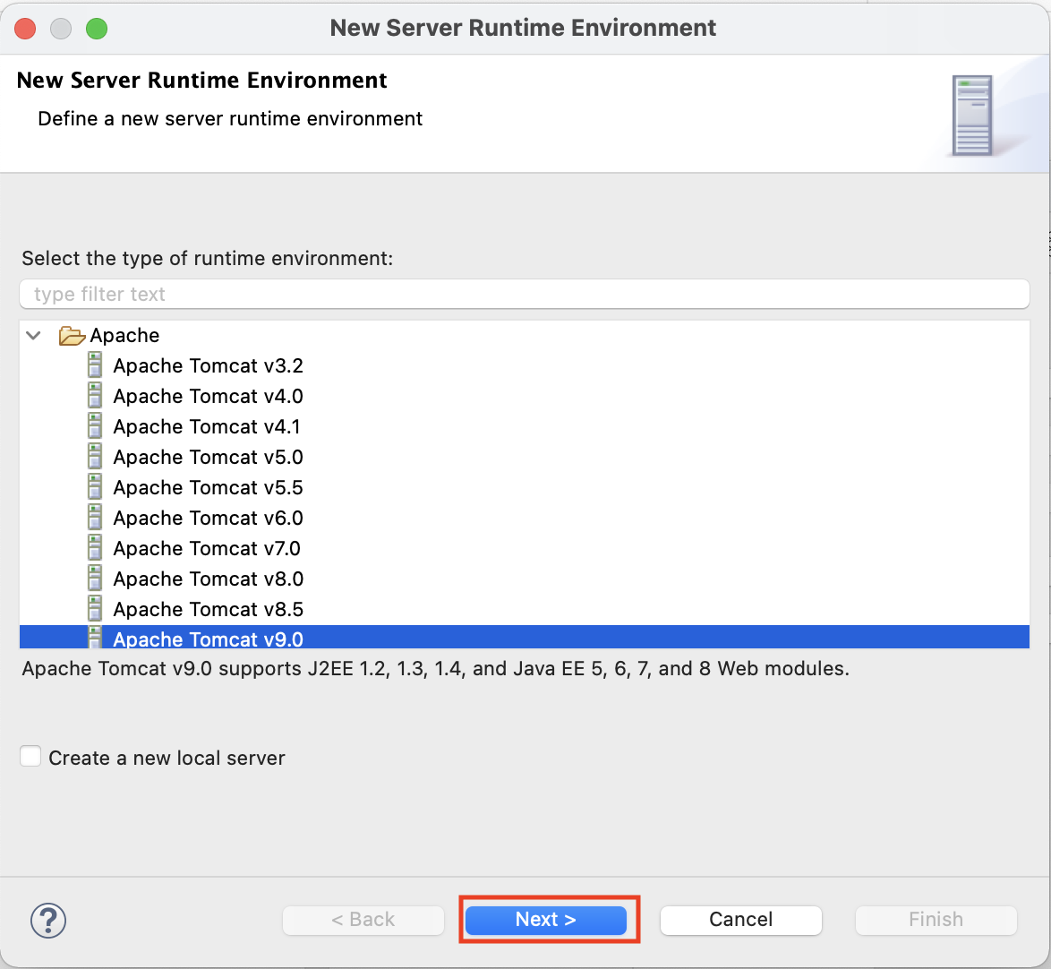This screenshot has height=969, width=1051.
Task: Click the server icon beside Tomcat v5.0
Action: (95, 457)
